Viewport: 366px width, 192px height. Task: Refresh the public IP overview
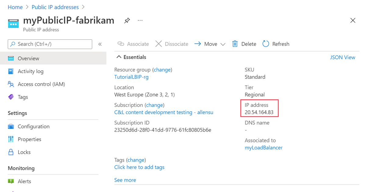click(276, 44)
